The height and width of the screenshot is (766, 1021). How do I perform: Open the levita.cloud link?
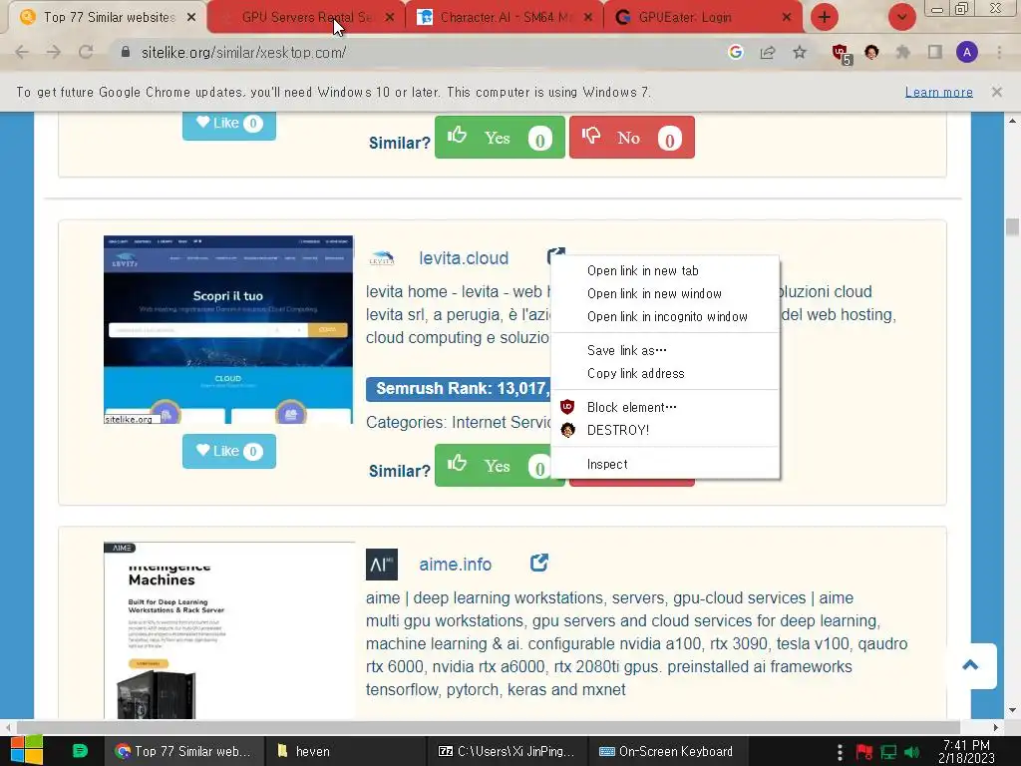(464, 258)
